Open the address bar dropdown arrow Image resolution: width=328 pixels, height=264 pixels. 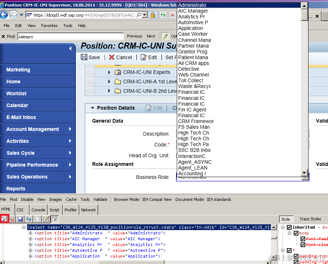(x=145, y=15)
